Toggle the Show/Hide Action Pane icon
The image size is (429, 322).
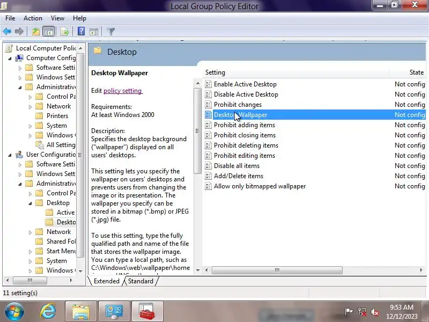pyautogui.click(x=94, y=32)
